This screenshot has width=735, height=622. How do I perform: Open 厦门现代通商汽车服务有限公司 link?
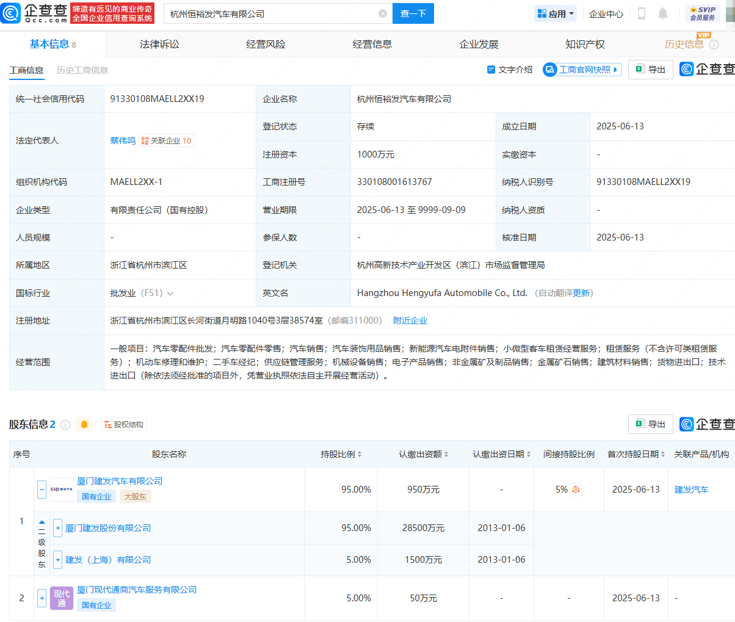click(137, 590)
